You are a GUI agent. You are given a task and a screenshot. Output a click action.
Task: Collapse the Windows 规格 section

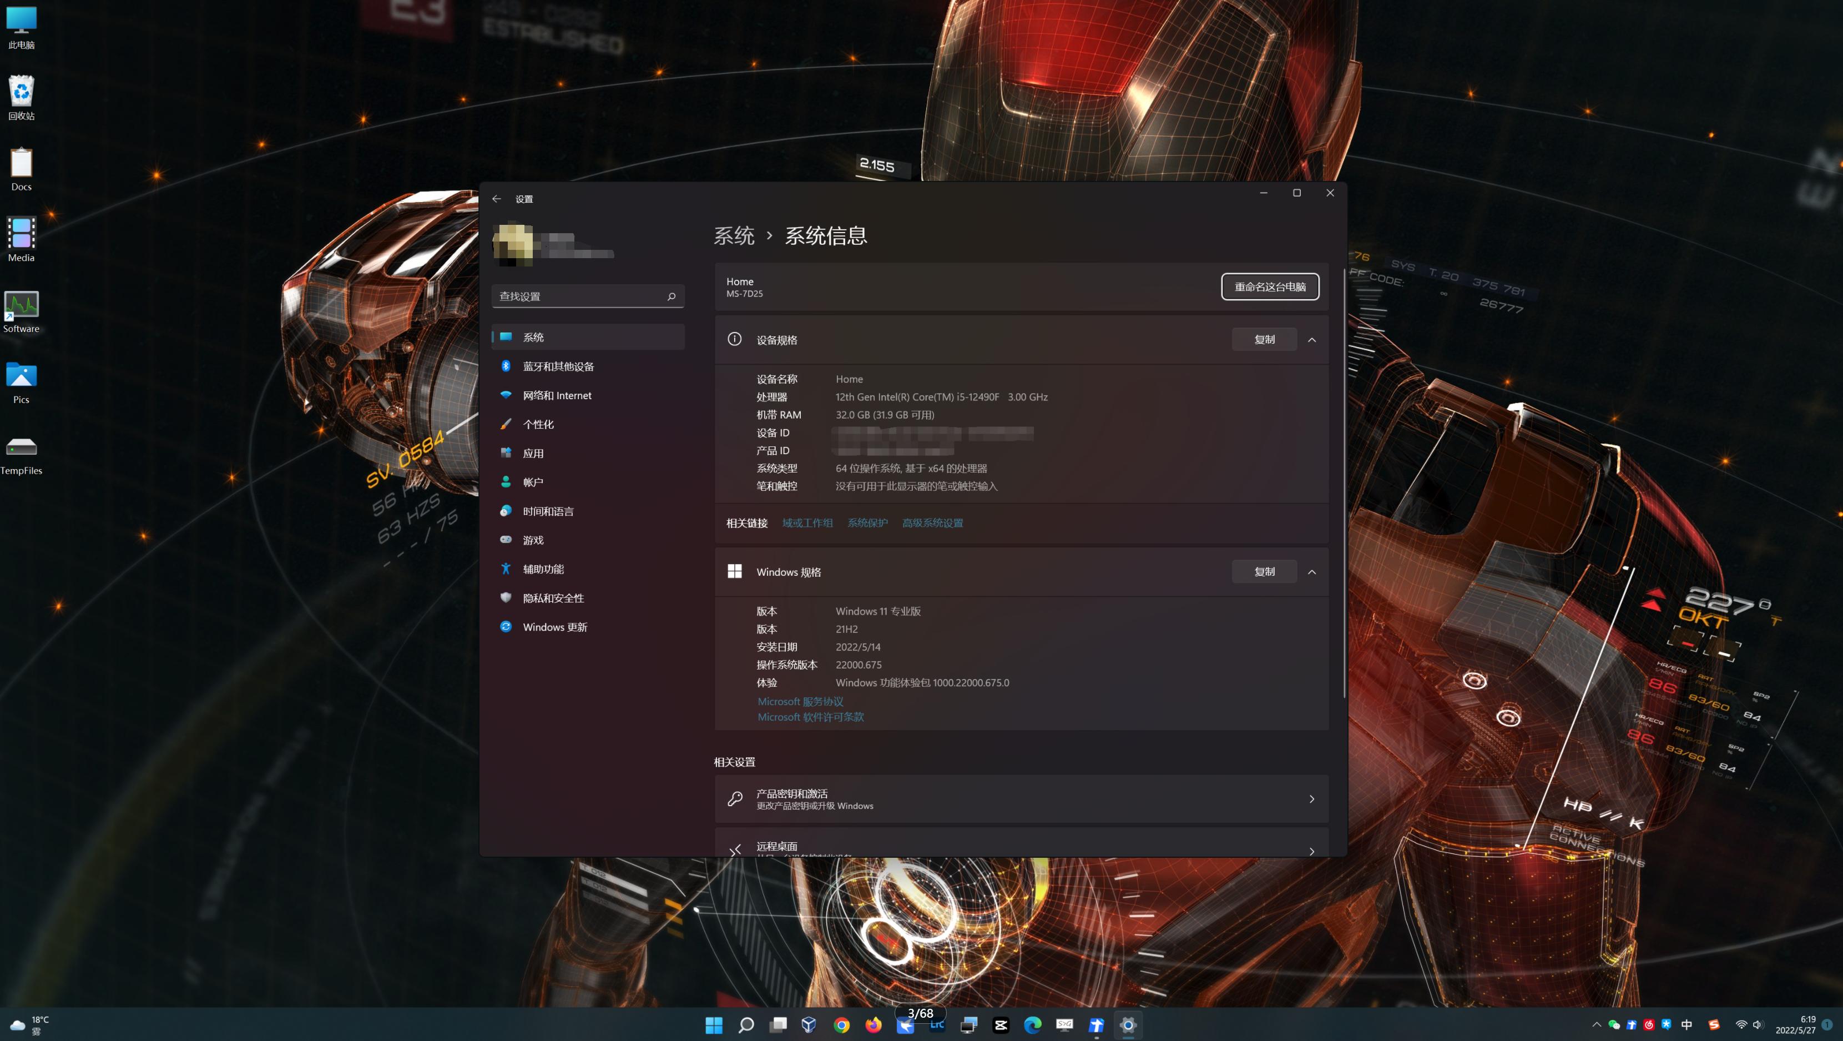click(x=1313, y=571)
